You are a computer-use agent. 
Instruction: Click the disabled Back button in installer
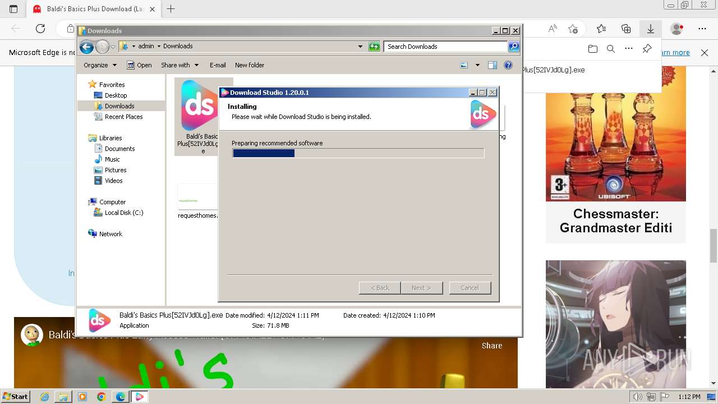pos(380,288)
